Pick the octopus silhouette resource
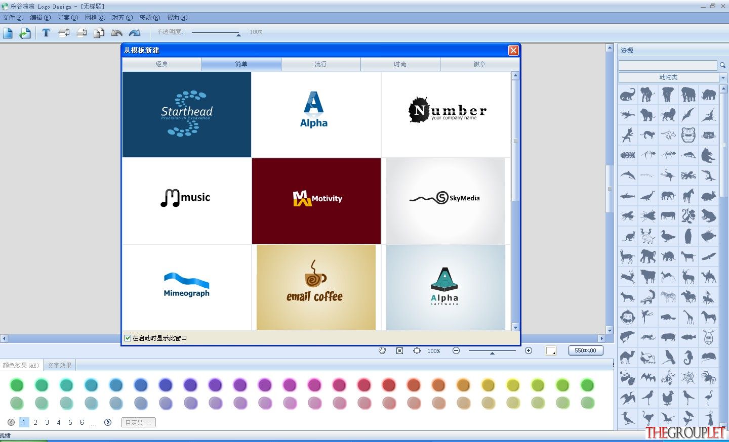Viewport: 729px width, 442px height. coord(688,175)
